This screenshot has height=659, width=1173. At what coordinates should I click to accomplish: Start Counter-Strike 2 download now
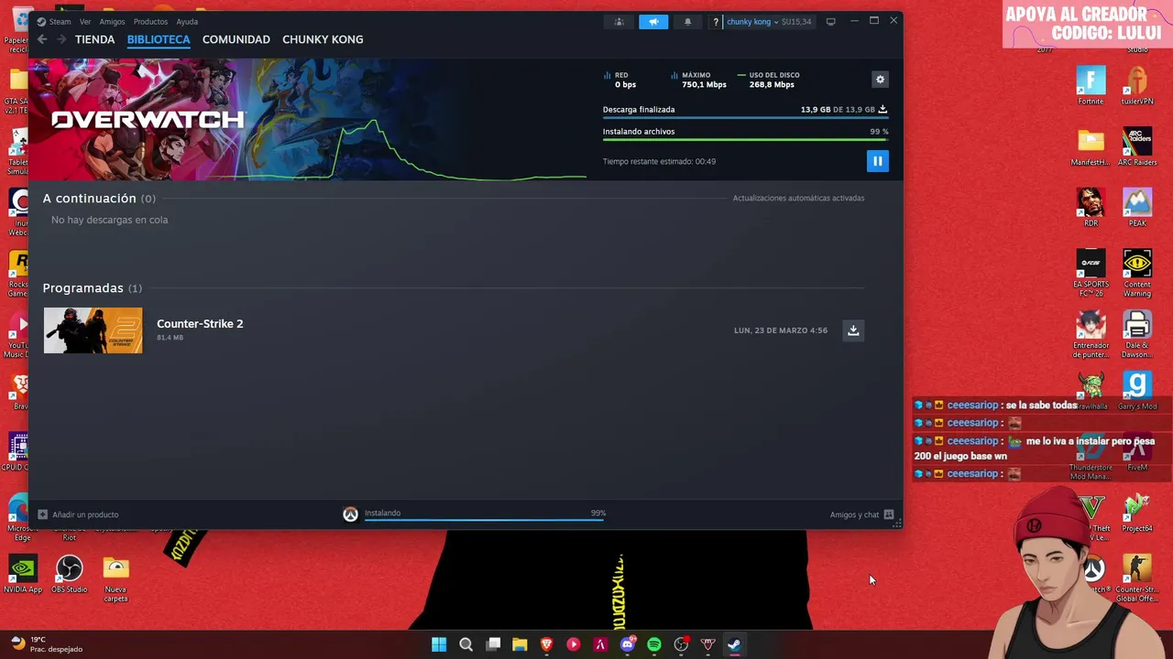click(x=853, y=330)
